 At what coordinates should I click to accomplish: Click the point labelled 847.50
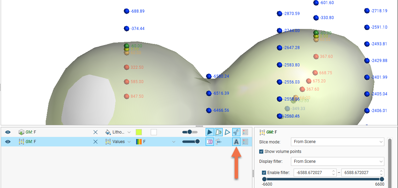click(127, 96)
